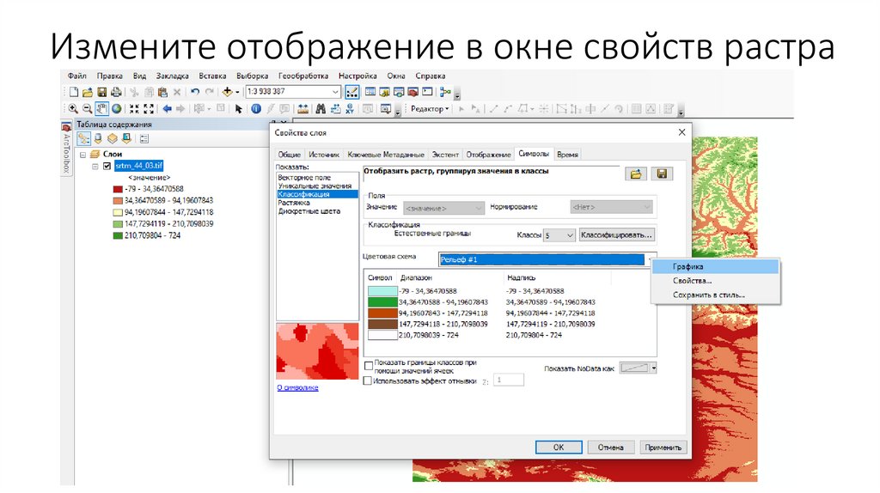Screen dimensions: 880x493
Task: Click the load symbology folder icon in dialog
Action: (636, 173)
